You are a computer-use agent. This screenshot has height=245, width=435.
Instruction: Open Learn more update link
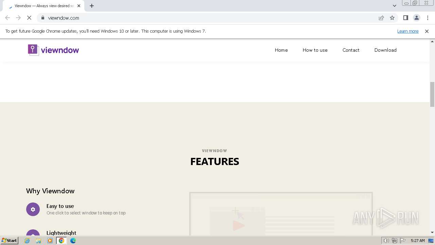[x=408, y=31]
